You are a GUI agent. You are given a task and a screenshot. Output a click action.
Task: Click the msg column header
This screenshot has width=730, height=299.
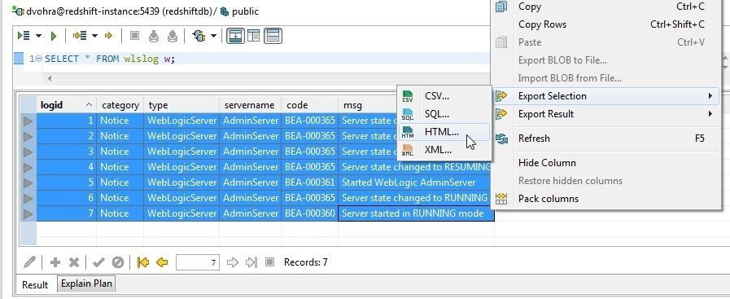(x=368, y=105)
